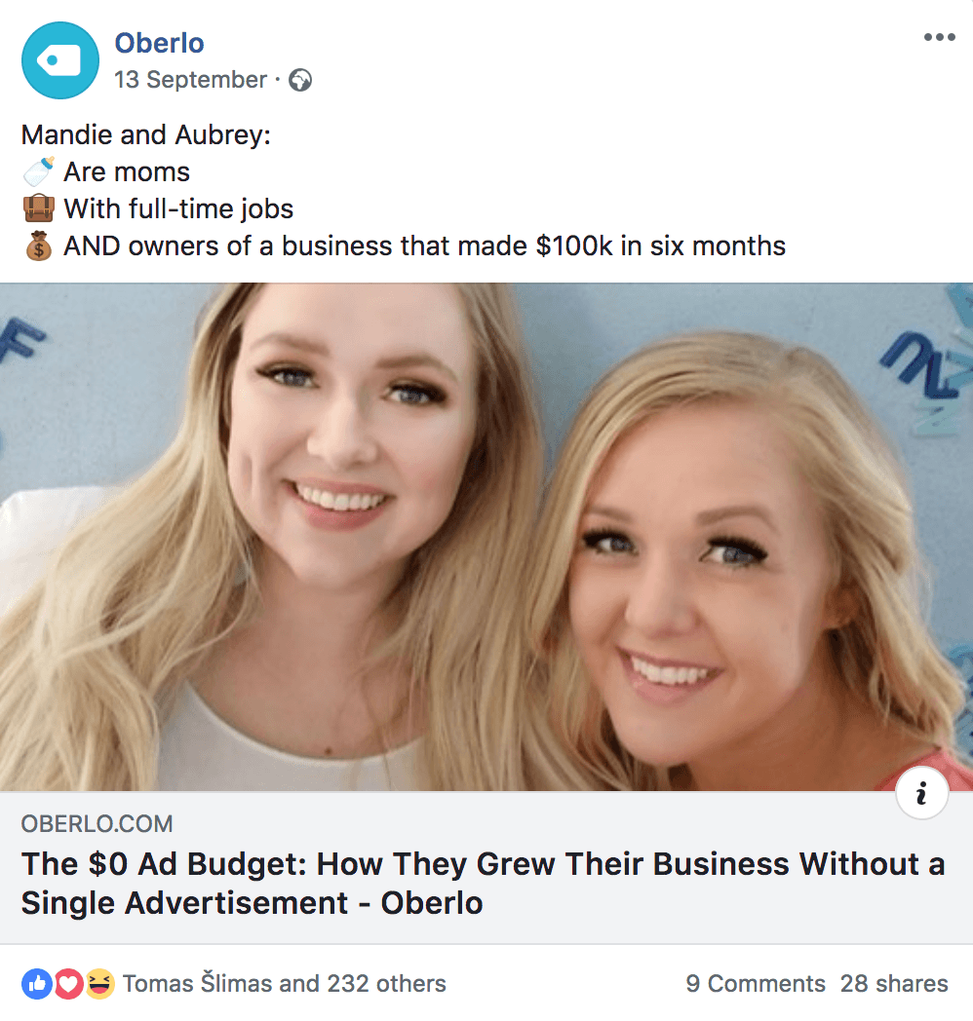973x1021 pixels.
Task: Open The $0 Ad Budget article headline
Action: click(483, 884)
